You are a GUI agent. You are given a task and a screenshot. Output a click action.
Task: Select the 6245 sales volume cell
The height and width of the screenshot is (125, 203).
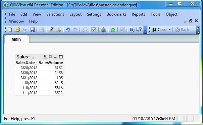51,83
